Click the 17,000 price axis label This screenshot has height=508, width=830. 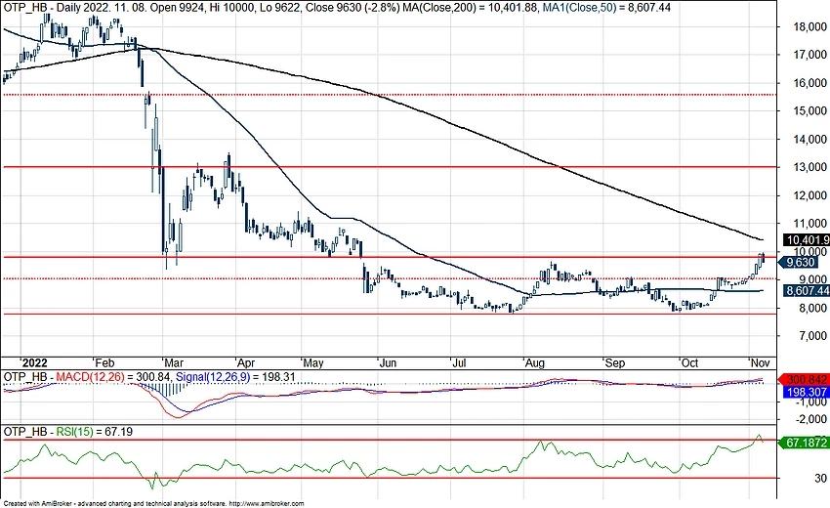pos(810,55)
